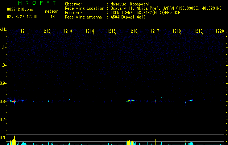Viewport: 228px width, 145px height.
Task: Click time axis marker 1220
Action: coord(220,31)
